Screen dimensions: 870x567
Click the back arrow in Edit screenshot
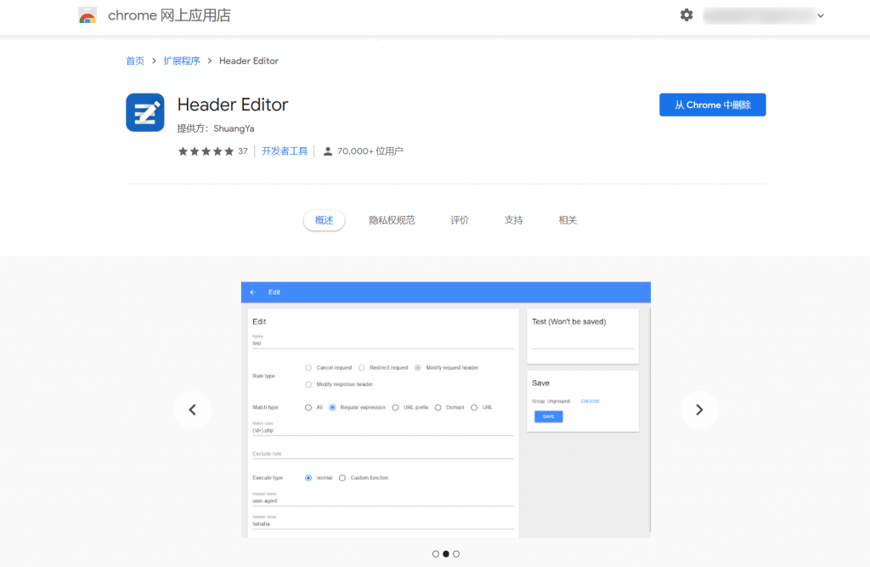[x=253, y=292]
